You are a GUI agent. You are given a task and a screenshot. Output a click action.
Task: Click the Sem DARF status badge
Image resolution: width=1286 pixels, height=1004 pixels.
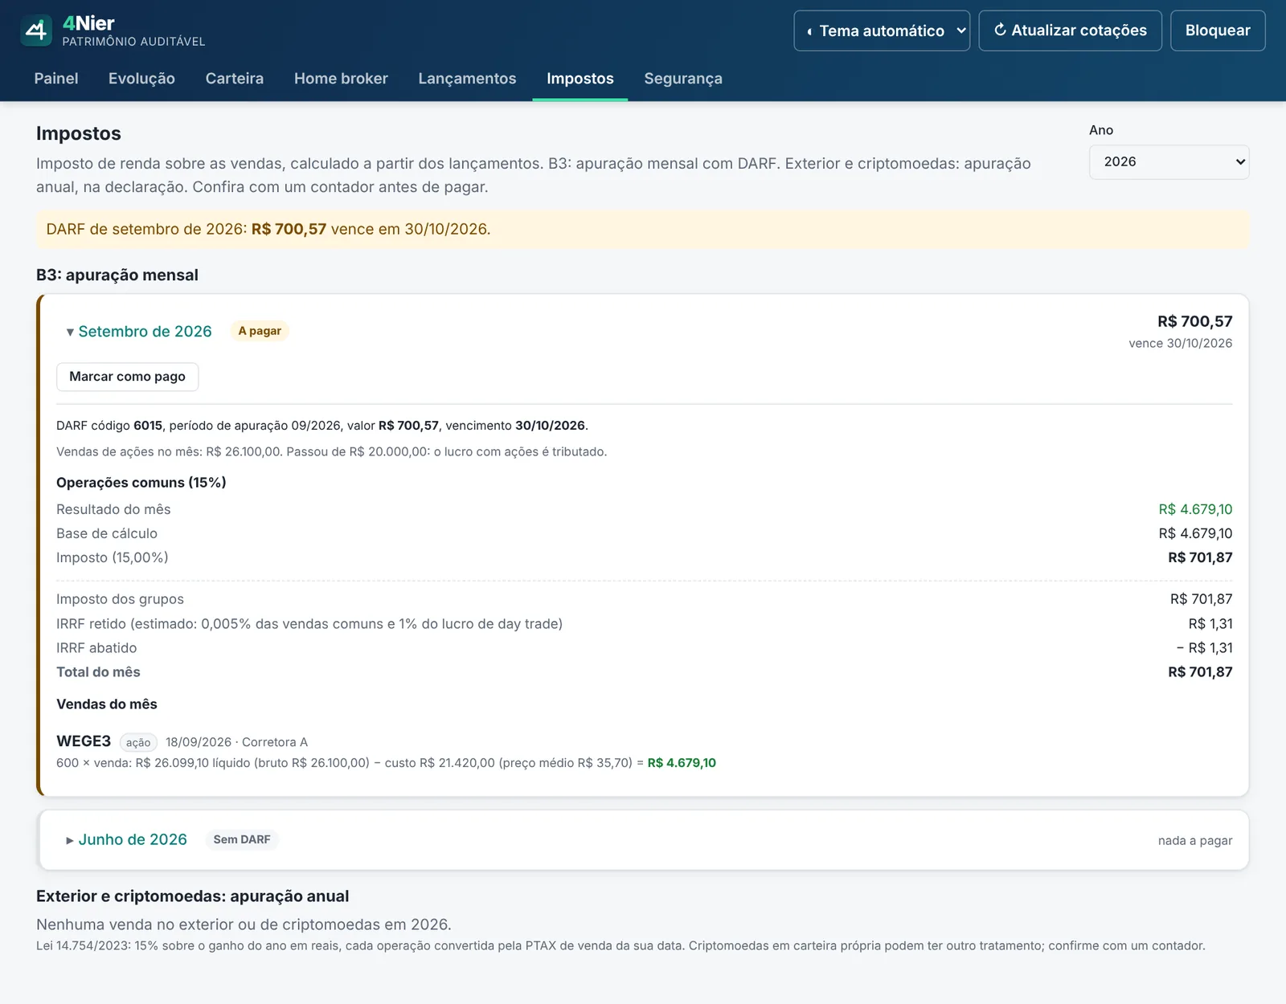click(242, 839)
